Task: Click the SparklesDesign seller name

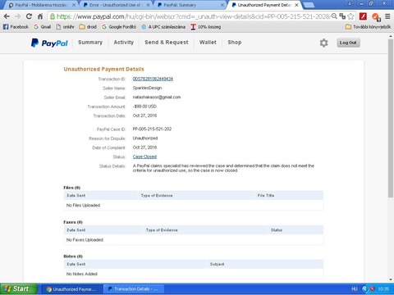Action: 147,88
